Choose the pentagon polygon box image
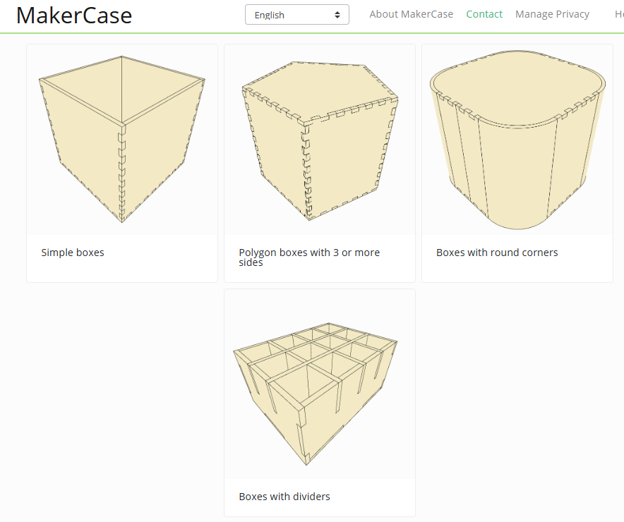 point(319,140)
